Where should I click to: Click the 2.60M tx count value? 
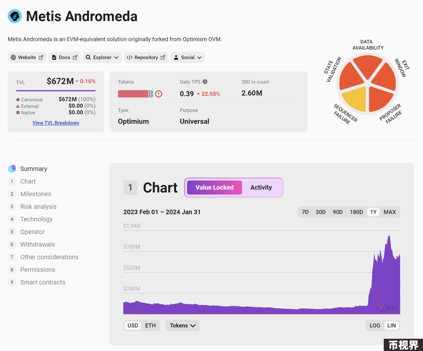click(x=252, y=93)
